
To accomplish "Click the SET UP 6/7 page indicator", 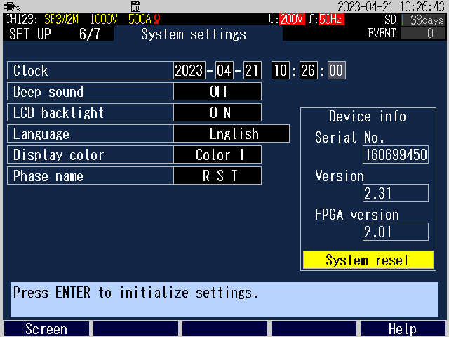I will (55, 34).
